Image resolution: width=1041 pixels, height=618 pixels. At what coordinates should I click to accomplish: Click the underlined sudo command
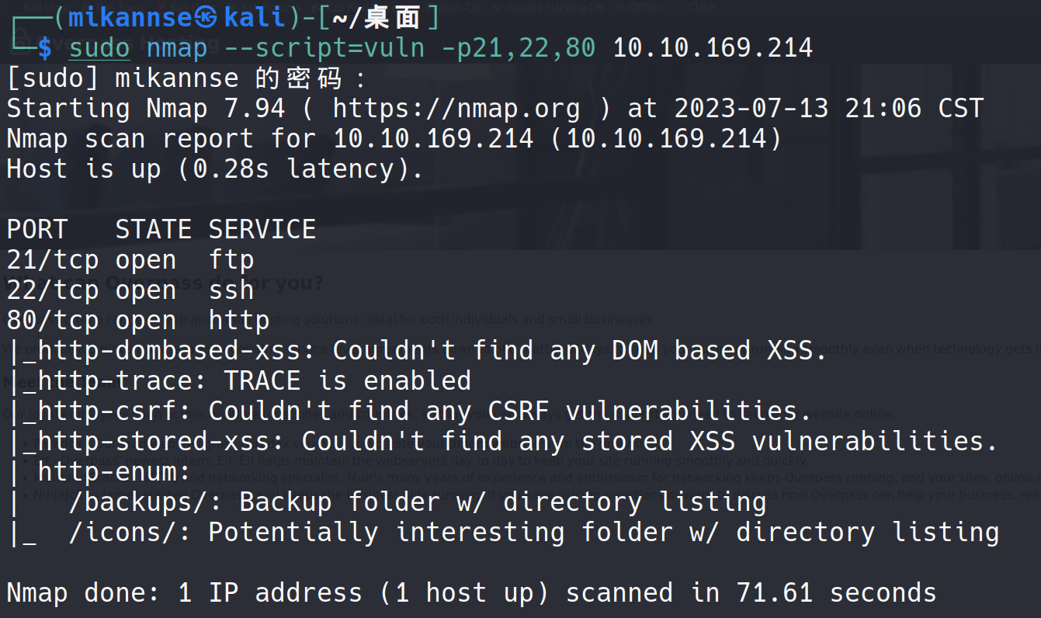tap(99, 48)
